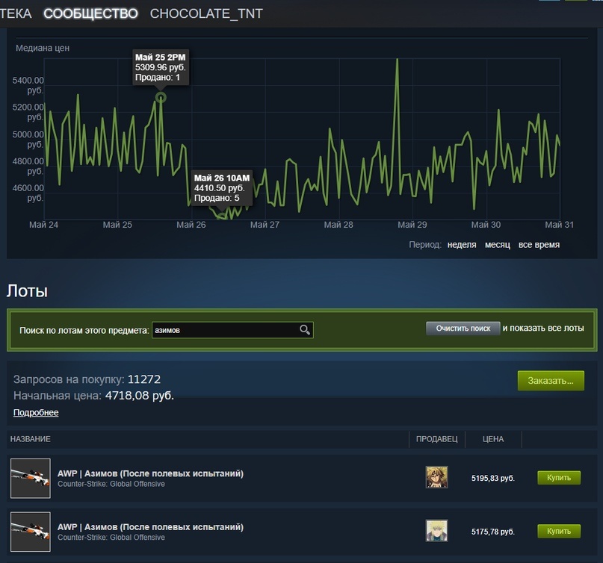This screenshot has width=603, height=563.
Task: Click the price text 5195,83 руб.
Action: (493, 478)
